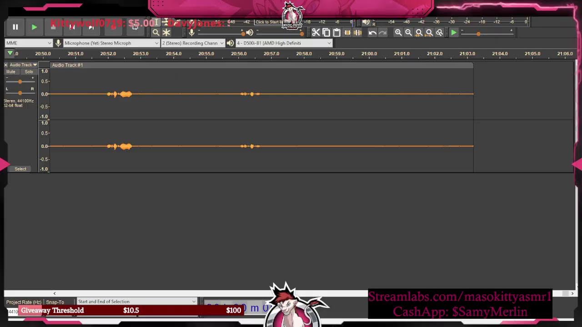This screenshot has height=327, width=582.
Task: Adjust the recording volume slider
Action: pos(221,33)
